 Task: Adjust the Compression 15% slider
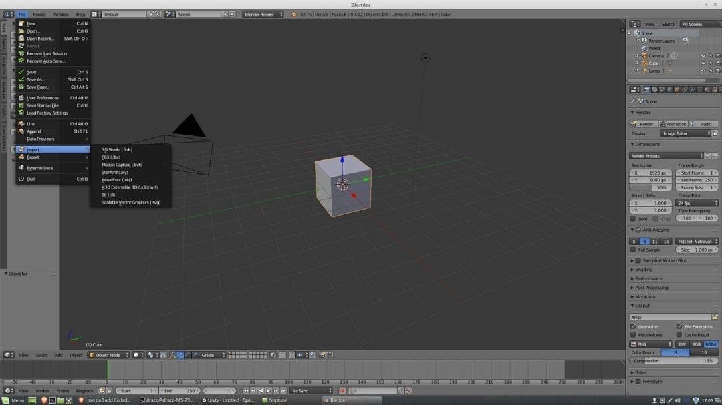click(674, 361)
